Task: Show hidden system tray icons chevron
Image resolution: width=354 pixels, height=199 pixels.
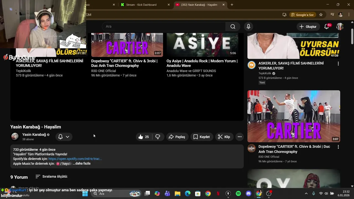Action: tap(306, 193)
